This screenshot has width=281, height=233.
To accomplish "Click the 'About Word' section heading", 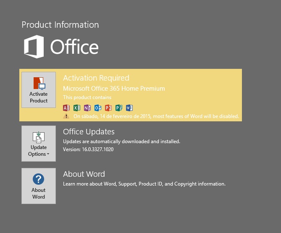I will 84,174.
